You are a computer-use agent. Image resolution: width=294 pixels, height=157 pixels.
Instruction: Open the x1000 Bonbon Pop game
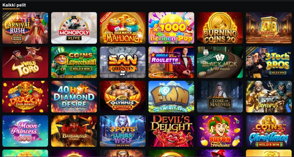[171, 28]
